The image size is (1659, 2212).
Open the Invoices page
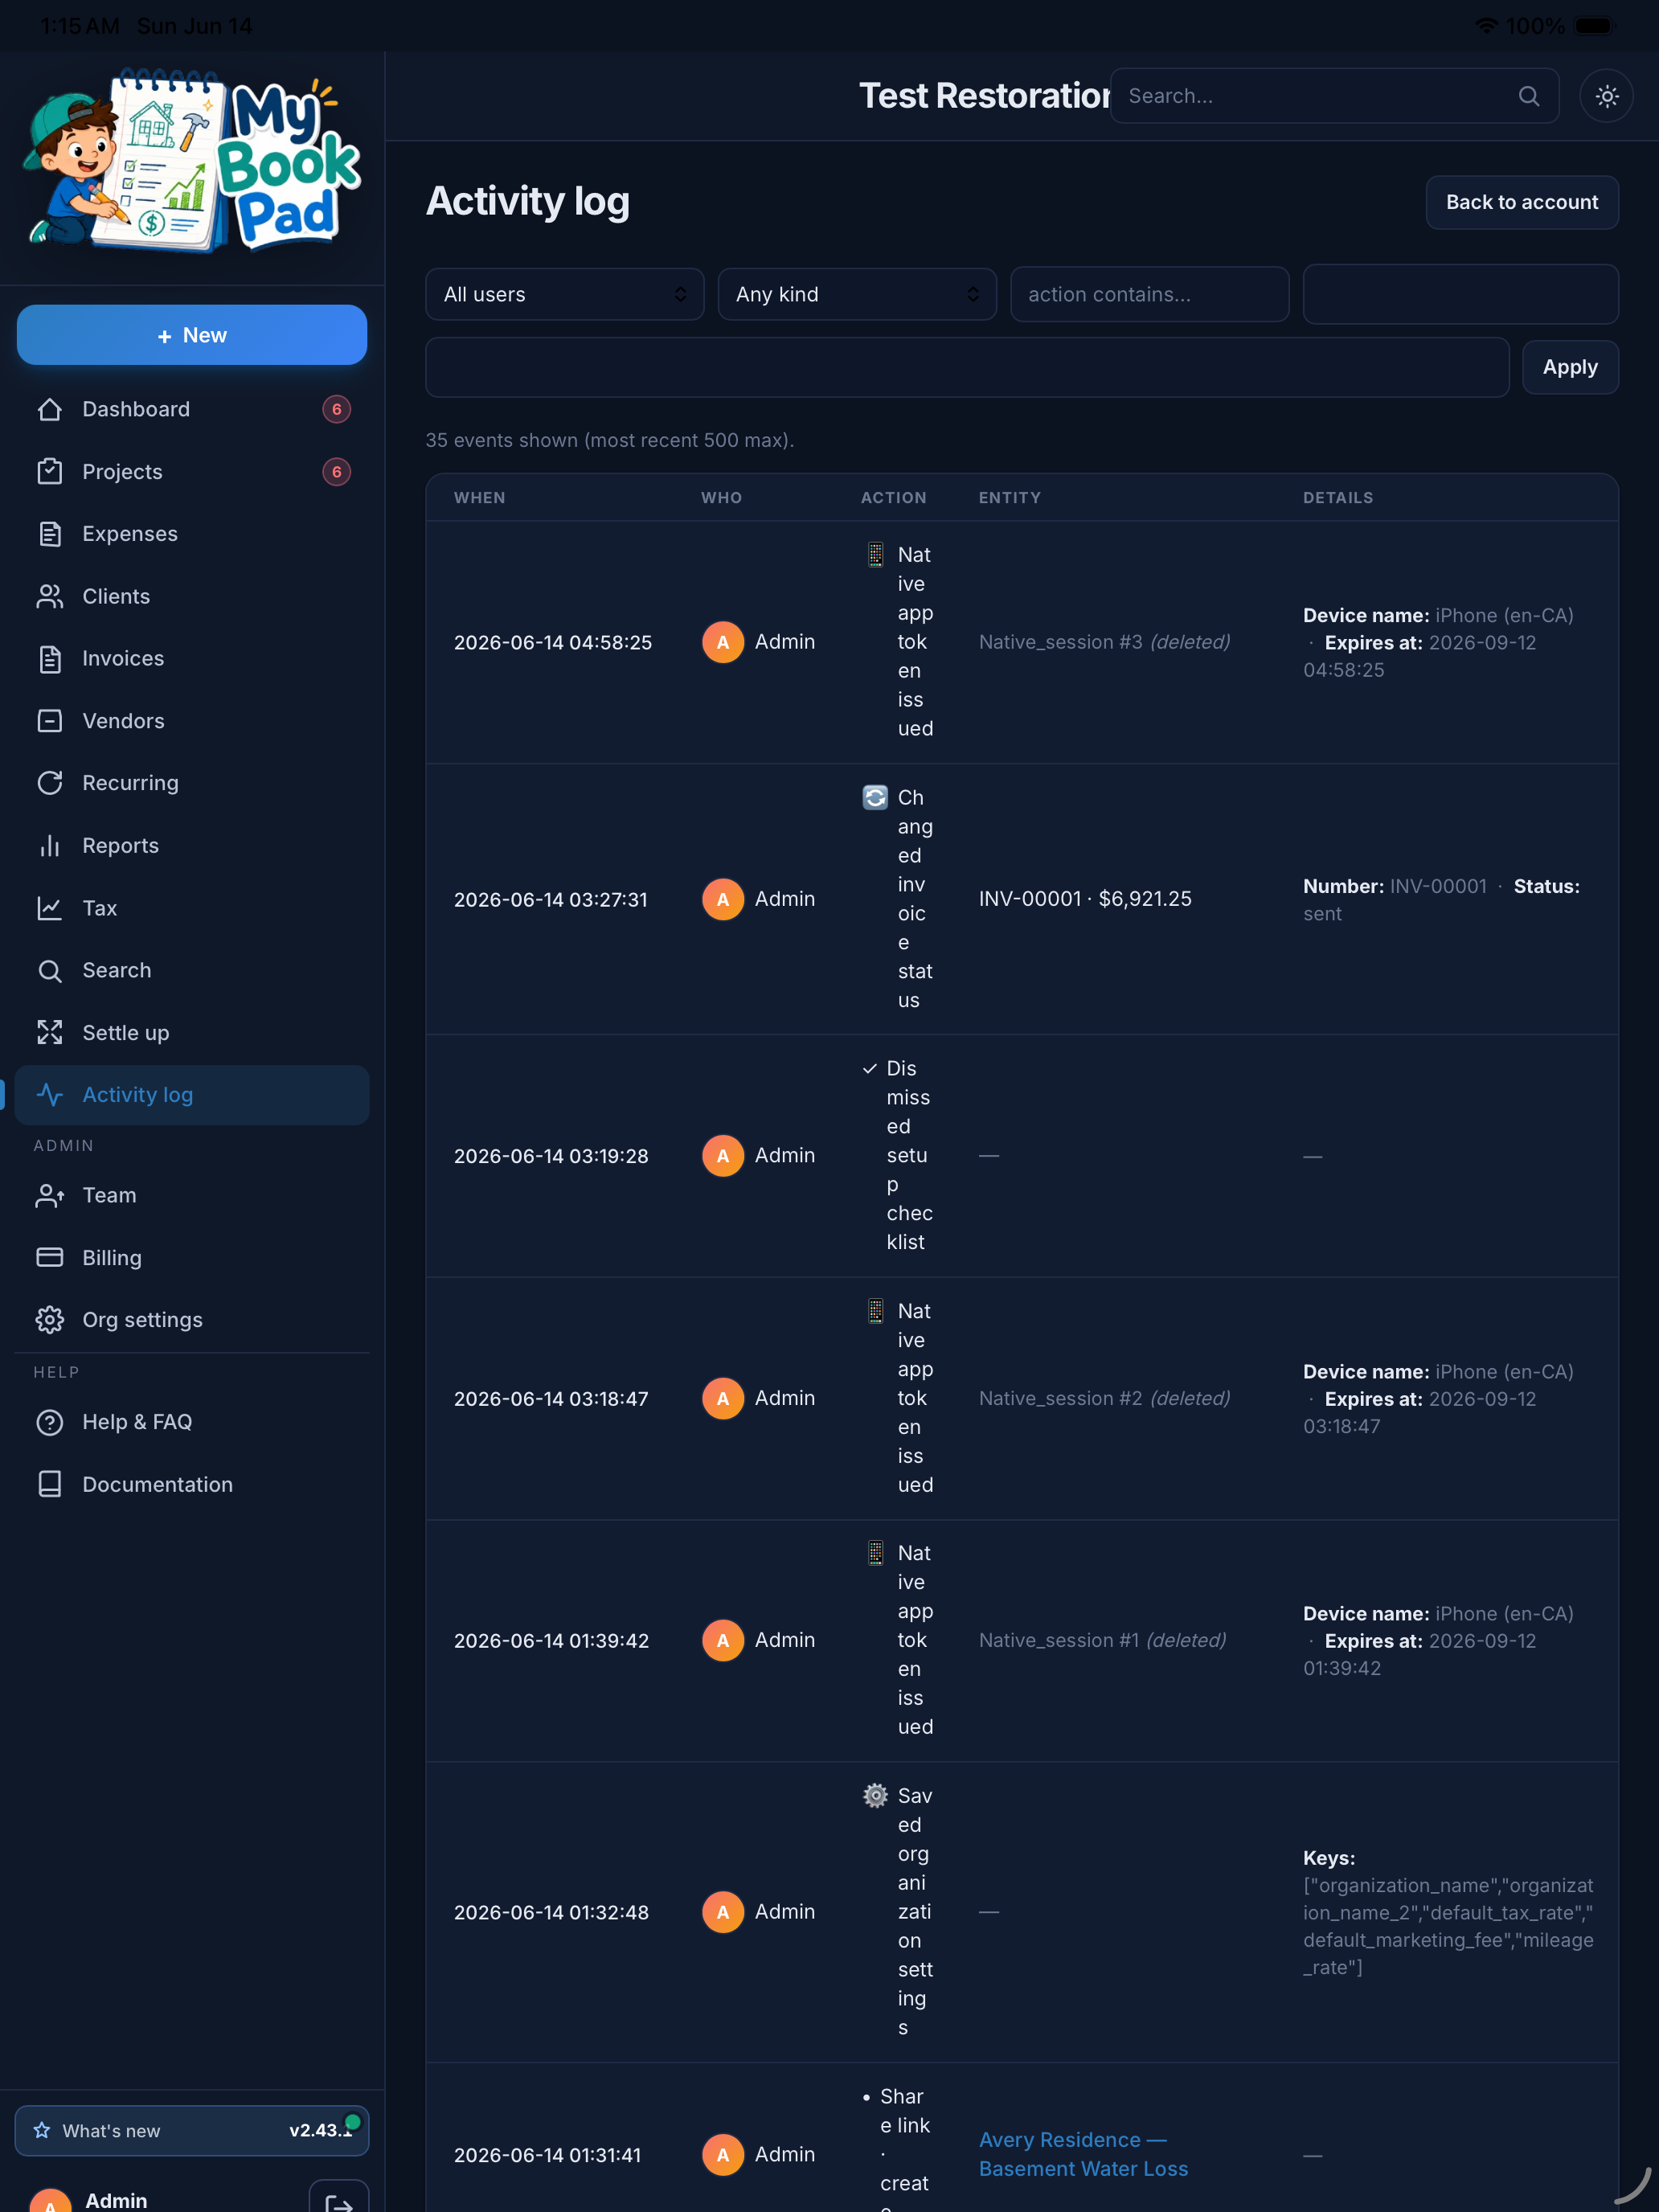tap(192, 658)
